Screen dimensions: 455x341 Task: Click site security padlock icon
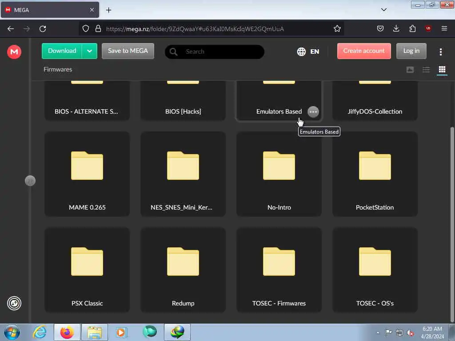(98, 28)
